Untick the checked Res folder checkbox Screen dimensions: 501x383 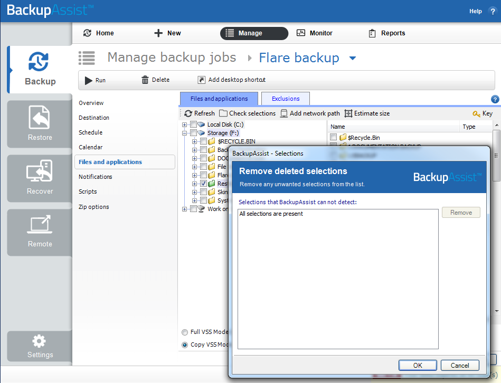(204, 184)
